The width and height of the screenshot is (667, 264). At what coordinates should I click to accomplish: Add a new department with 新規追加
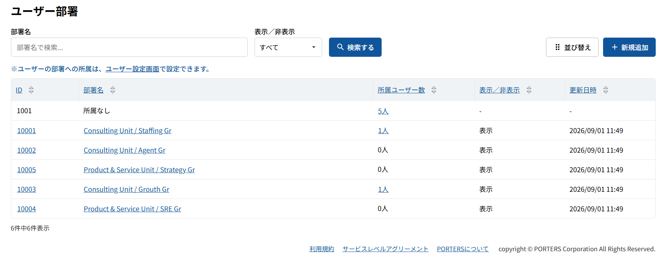(x=629, y=47)
